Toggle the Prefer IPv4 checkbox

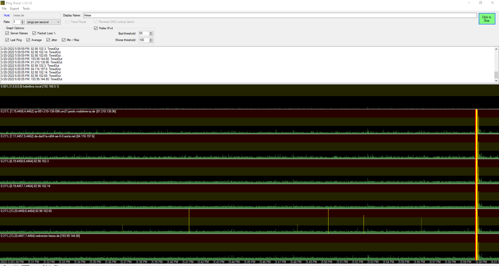pos(96,28)
